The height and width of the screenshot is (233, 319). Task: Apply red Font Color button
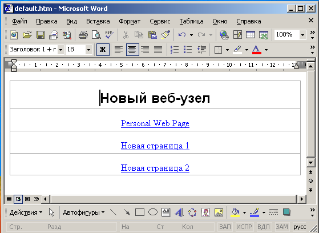(257, 50)
